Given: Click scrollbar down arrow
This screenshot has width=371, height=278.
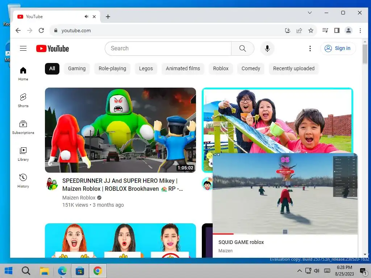Looking at the screenshot, I should click(x=365, y=254).
